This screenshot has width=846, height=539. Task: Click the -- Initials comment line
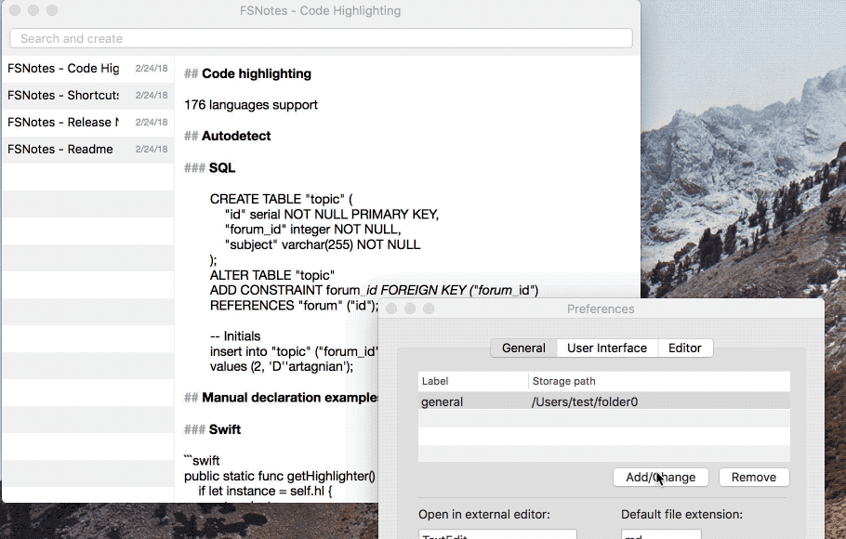tap(235, 336)
